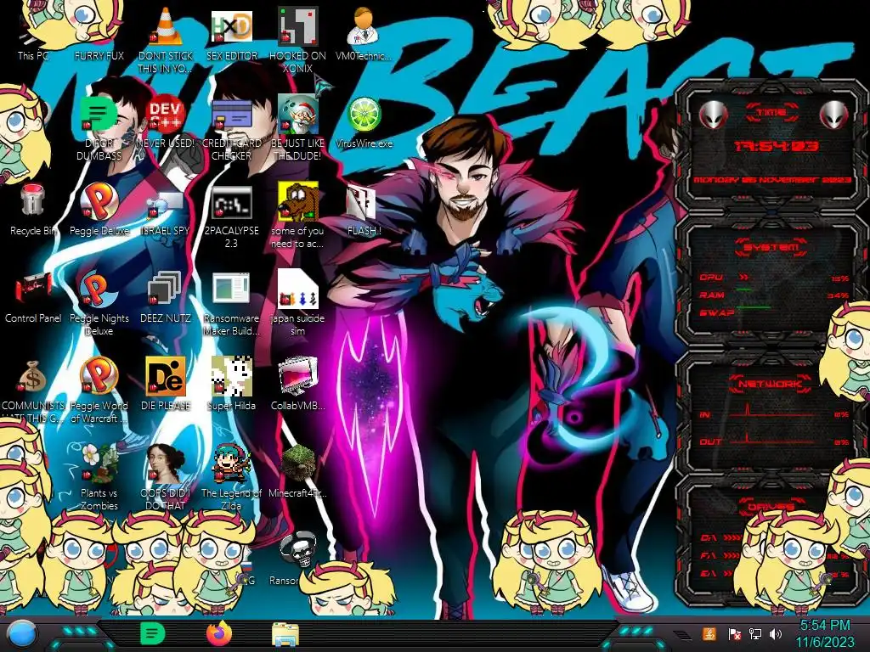
Task: Click the network OUT graph row
Action: pos(776,439)
